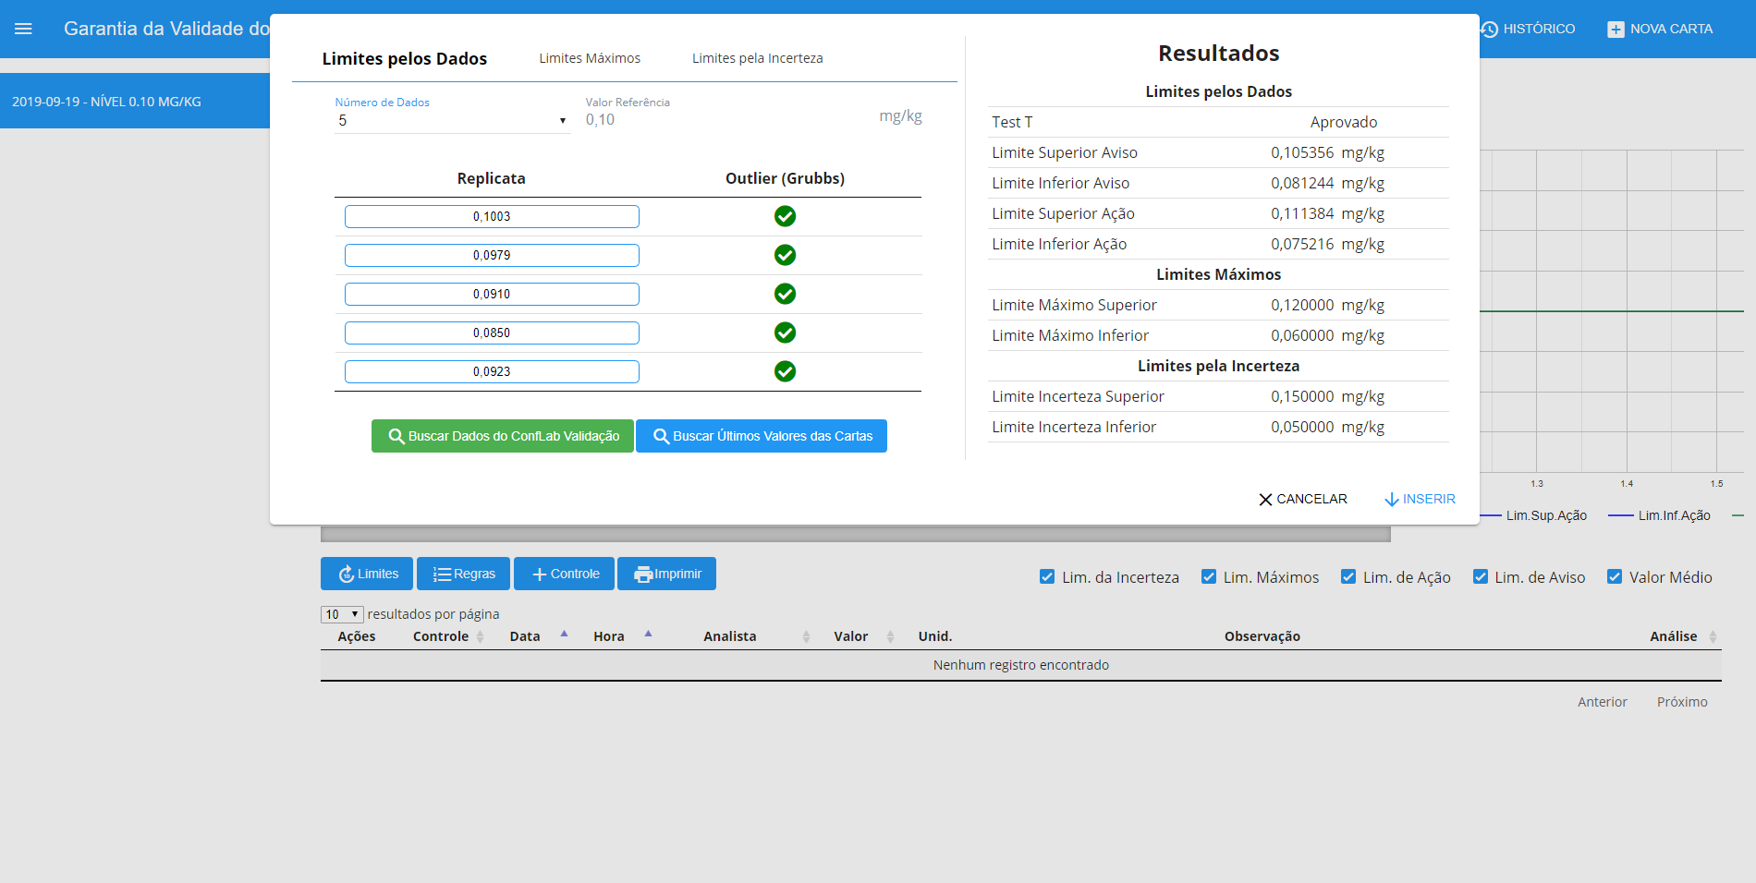Click the Nova Carta plus icon
This screenshot has width=1756, height=883.
[1615, 30]
